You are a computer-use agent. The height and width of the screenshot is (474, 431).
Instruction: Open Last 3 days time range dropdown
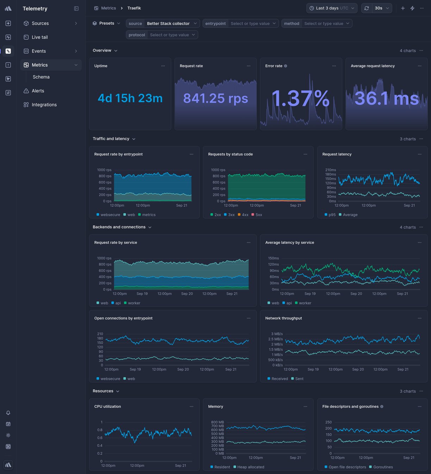332,8
